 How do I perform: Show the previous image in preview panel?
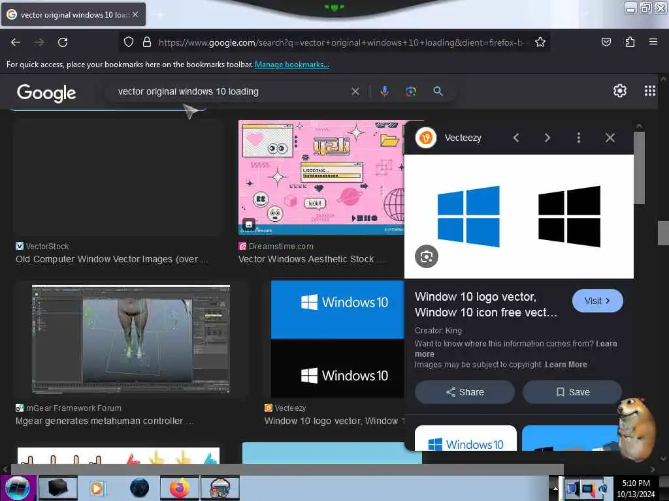[516, 138]
